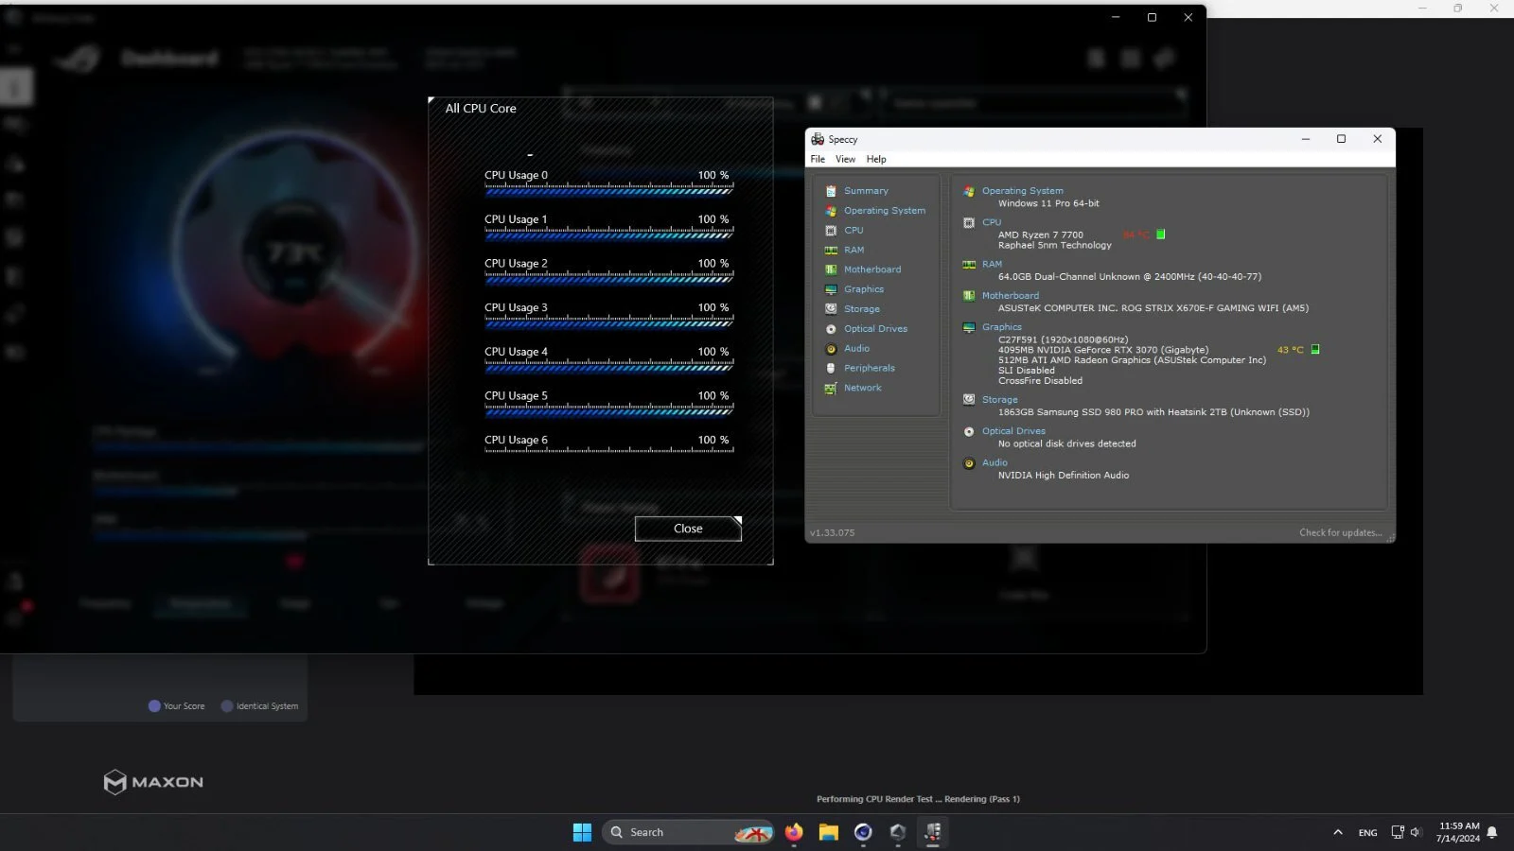This screenshot has height=851, width=1514.
Task: Click '4095MB NVIDIA GeForce RTX 3070 (Gigabyte)' line
Action: click(1103, 350)
